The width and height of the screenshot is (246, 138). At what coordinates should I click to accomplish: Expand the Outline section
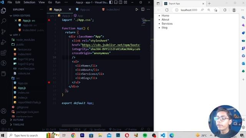pyautogui.click(x=18, y=120)
